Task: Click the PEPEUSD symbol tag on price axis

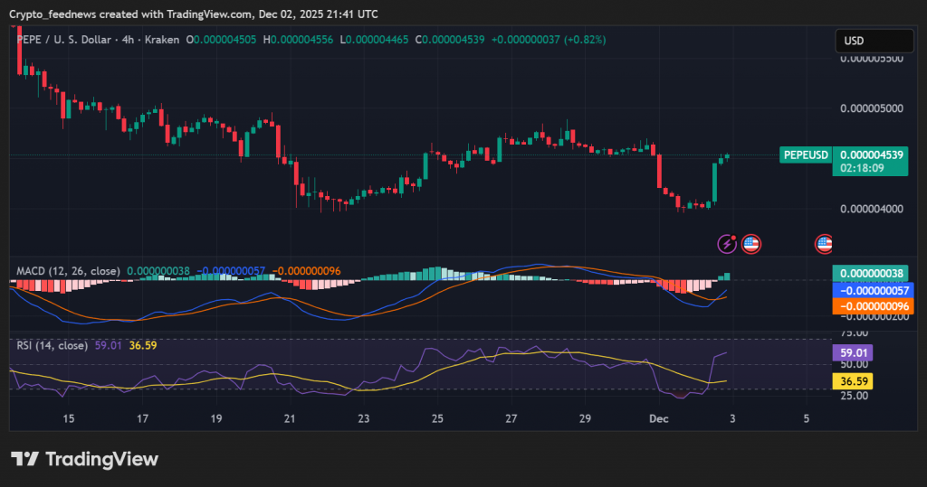Action: pyautogui.click(x=805, y=155)
